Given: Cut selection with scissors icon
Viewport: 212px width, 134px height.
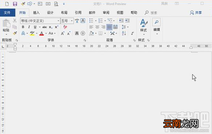Looking at the screenshot, I should click(15, 21).
